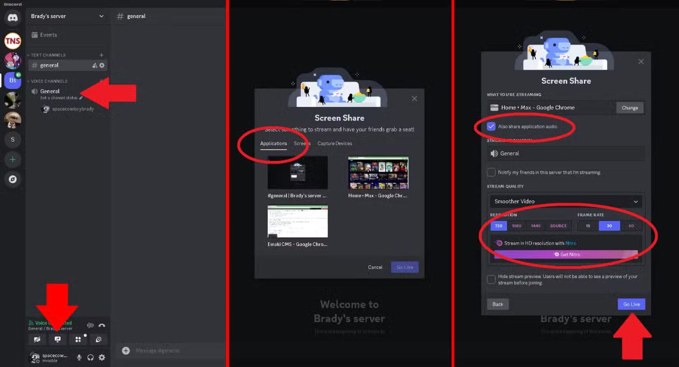
Task: Collapse the Voice Channels category
Action: pos(47,81)
